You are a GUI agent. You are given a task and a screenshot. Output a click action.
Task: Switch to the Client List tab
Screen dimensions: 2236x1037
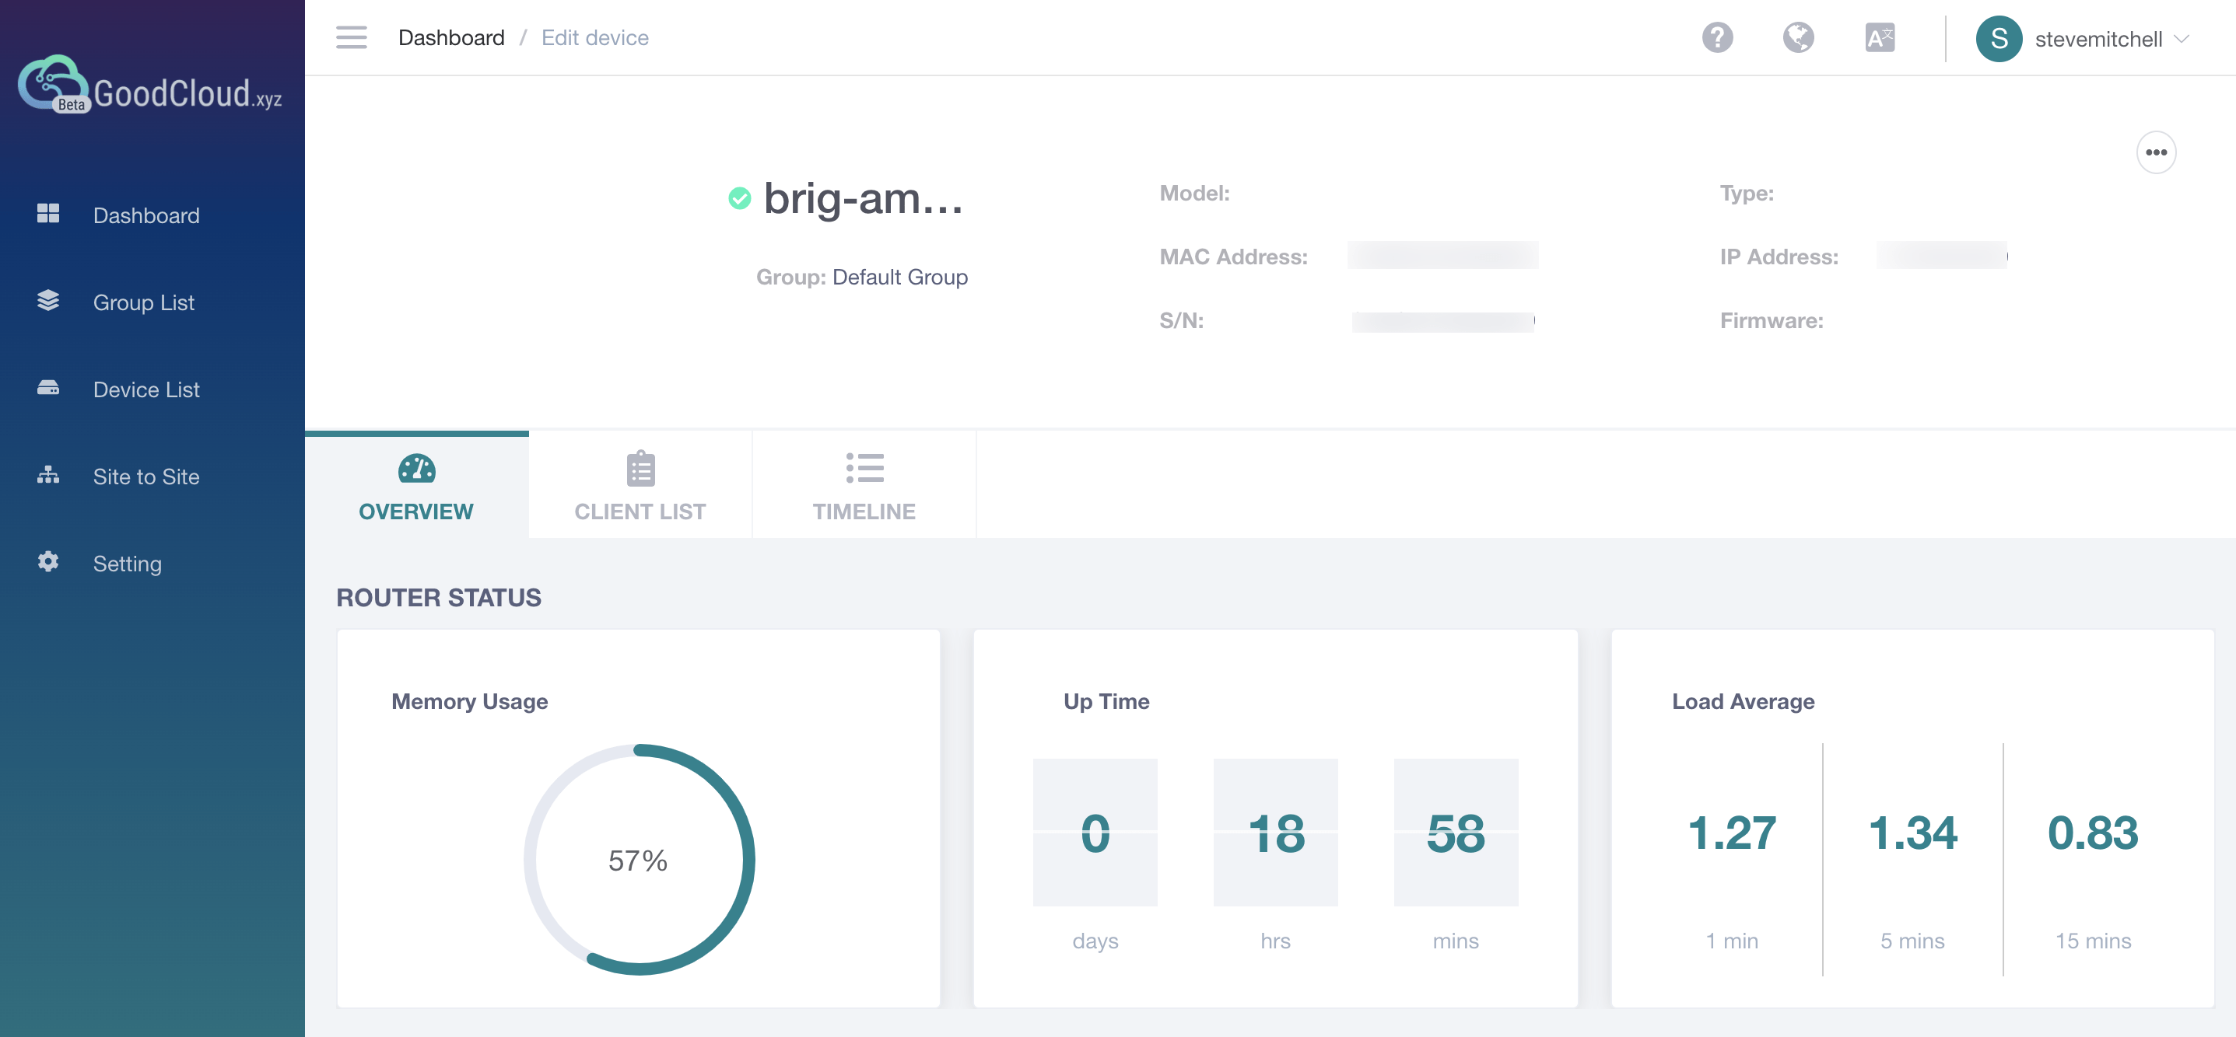[x=640, y=486]
